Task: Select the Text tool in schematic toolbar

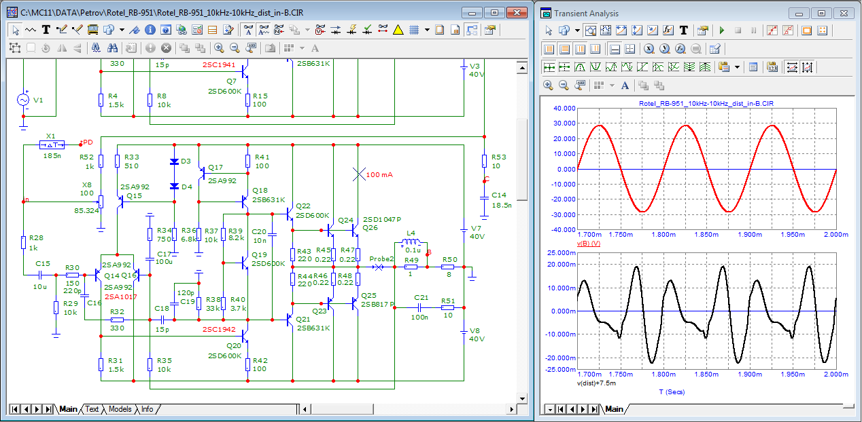Action: pos(46,30)
